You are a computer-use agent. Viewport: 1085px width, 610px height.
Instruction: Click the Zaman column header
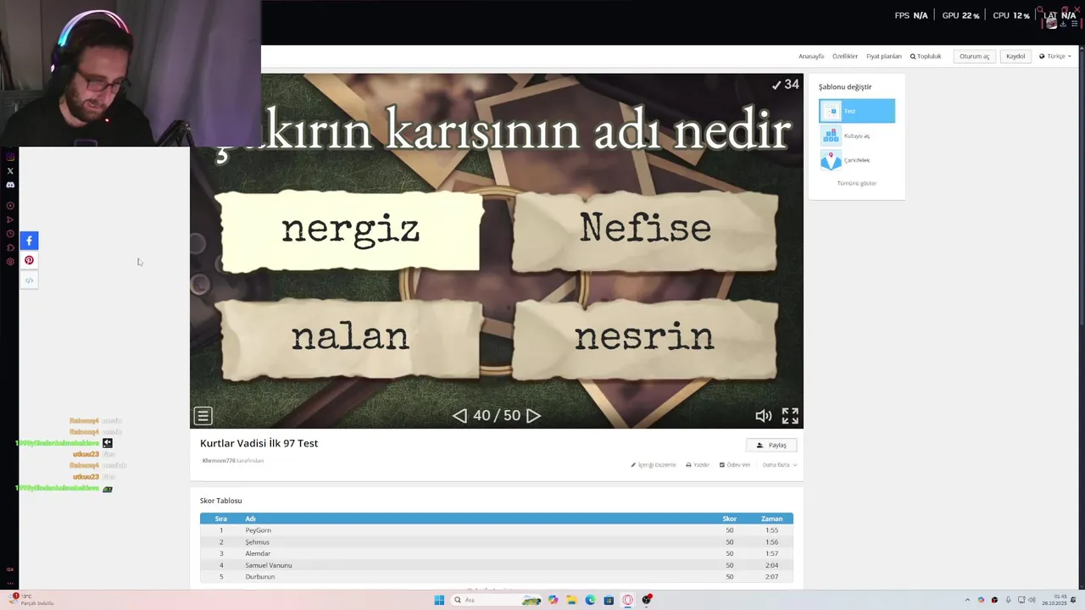(771, 518)
